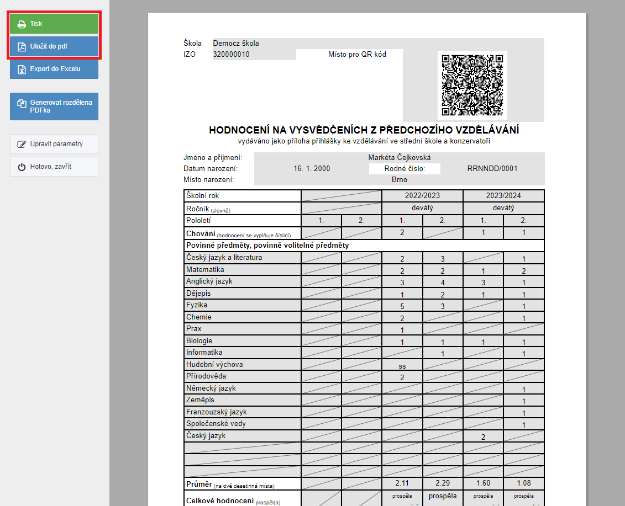The width and height of the screenshot is (625, 506).
Task: Click the pencil icon on Upravit parametry
Action: pos(22,145)
